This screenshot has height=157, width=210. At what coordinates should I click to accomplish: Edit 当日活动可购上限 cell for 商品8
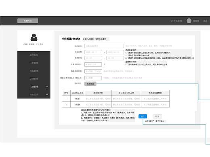126,105
